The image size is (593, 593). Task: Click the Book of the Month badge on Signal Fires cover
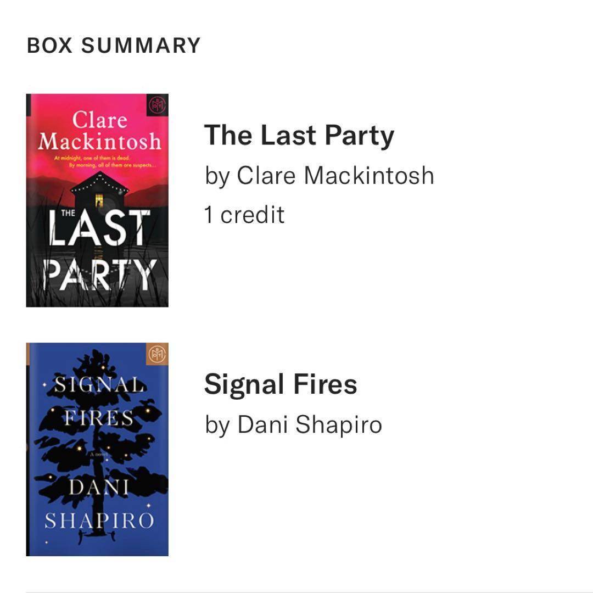[158, 354]
